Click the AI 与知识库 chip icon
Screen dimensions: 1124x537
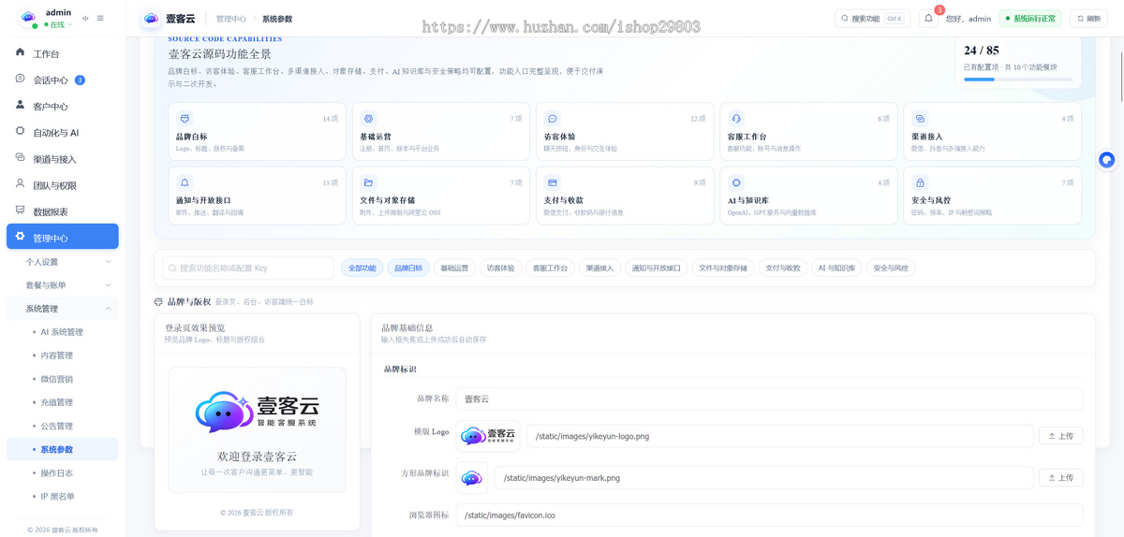coord(736,182)
